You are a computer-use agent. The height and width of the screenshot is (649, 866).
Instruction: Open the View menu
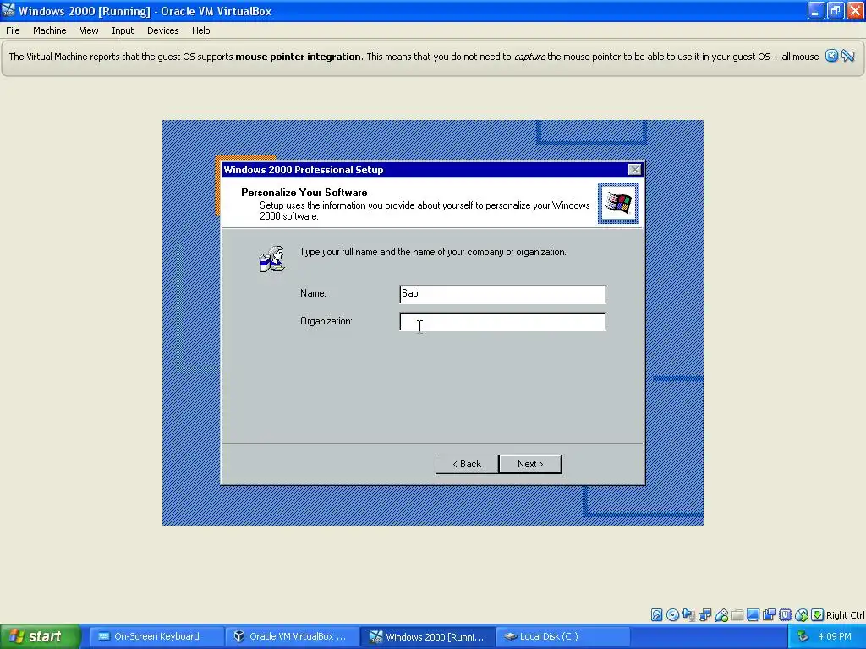[89, 30]
